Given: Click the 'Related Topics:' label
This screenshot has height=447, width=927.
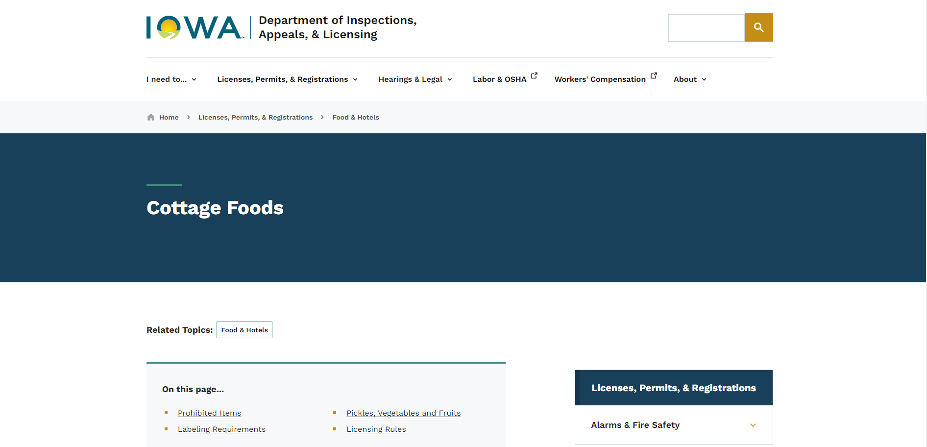Looking at the screenshot, I should tap(179, 330).
